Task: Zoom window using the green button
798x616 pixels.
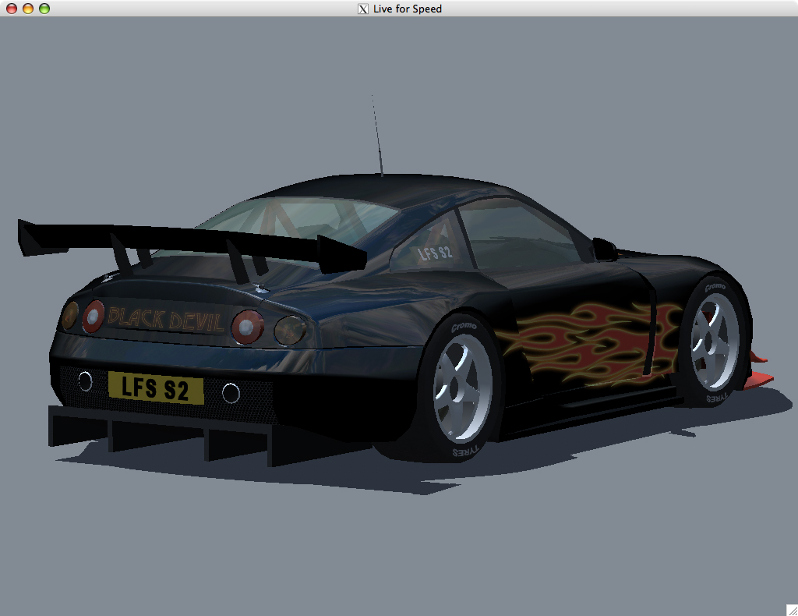Action: (x=44, y=9)
